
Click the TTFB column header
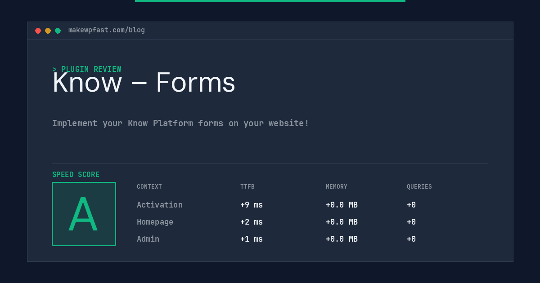coord(247,187)
